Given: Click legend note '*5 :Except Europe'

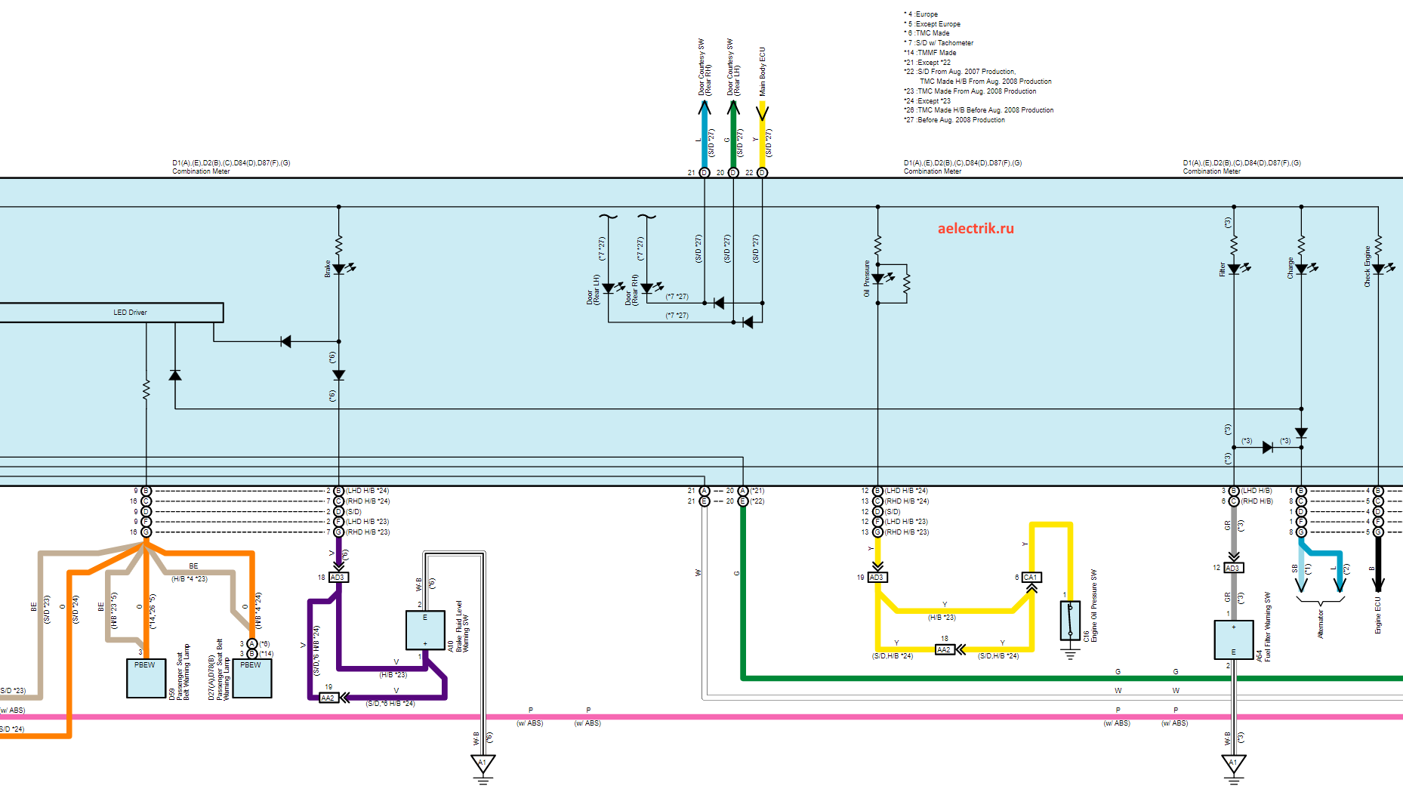Looking at the screenshot, I should coord(932,24).
